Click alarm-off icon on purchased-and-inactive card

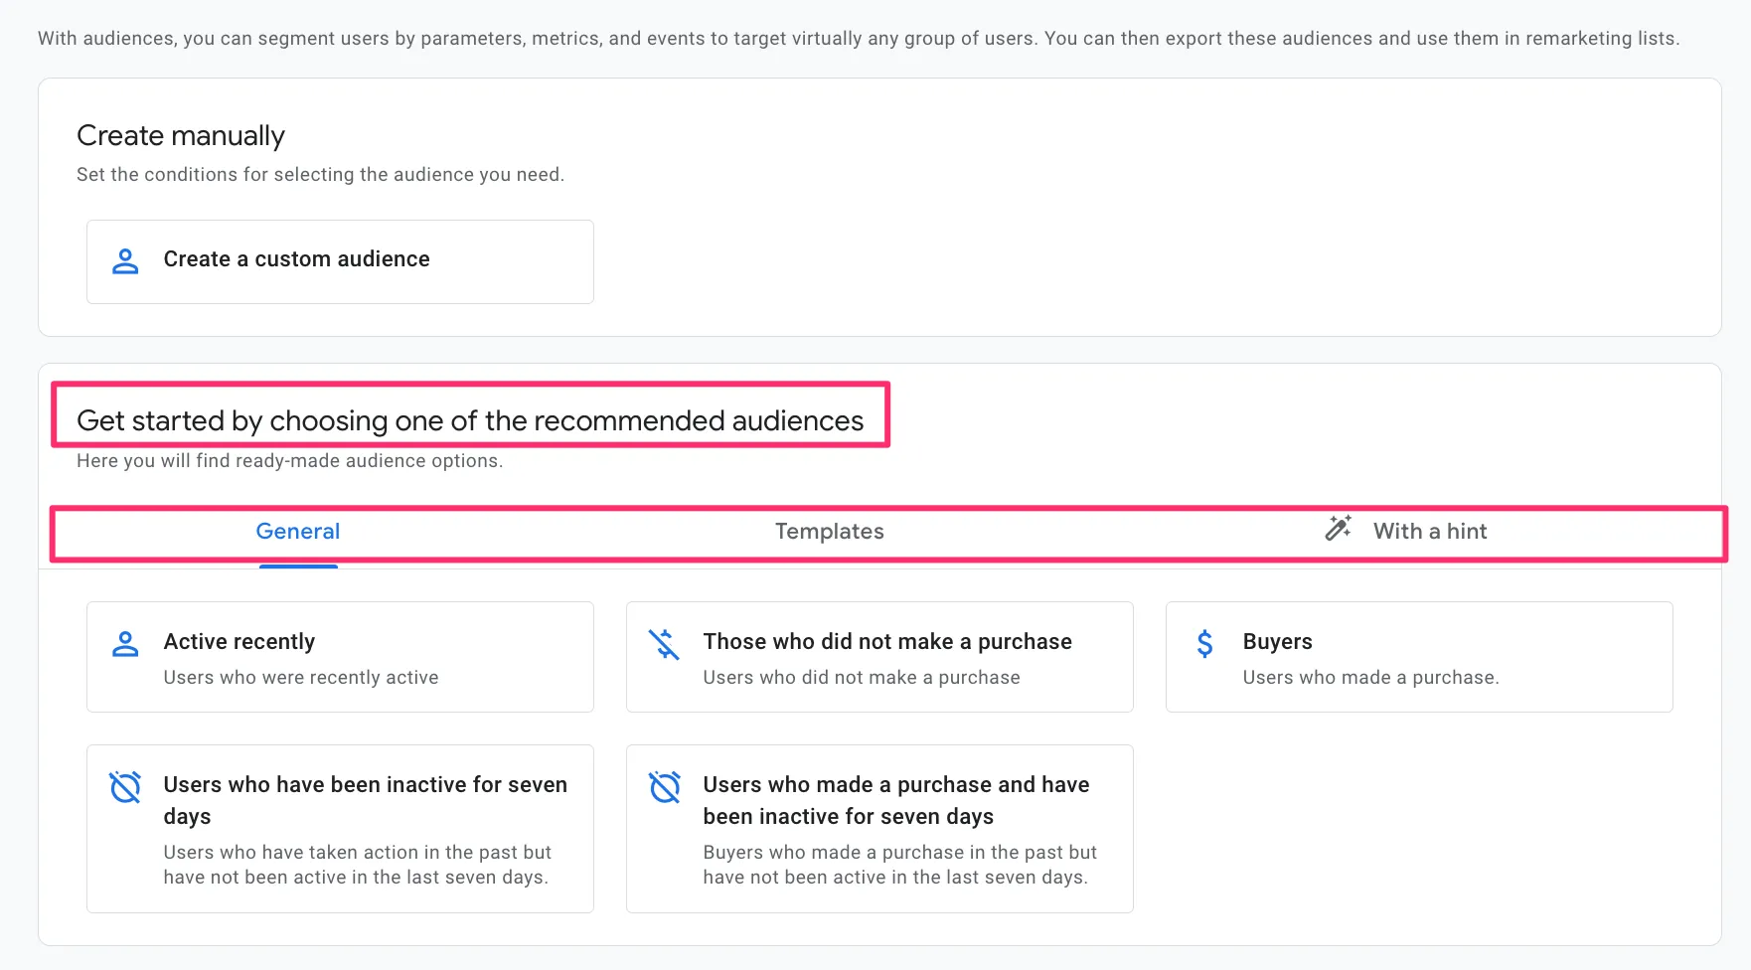tap(664, 787)
